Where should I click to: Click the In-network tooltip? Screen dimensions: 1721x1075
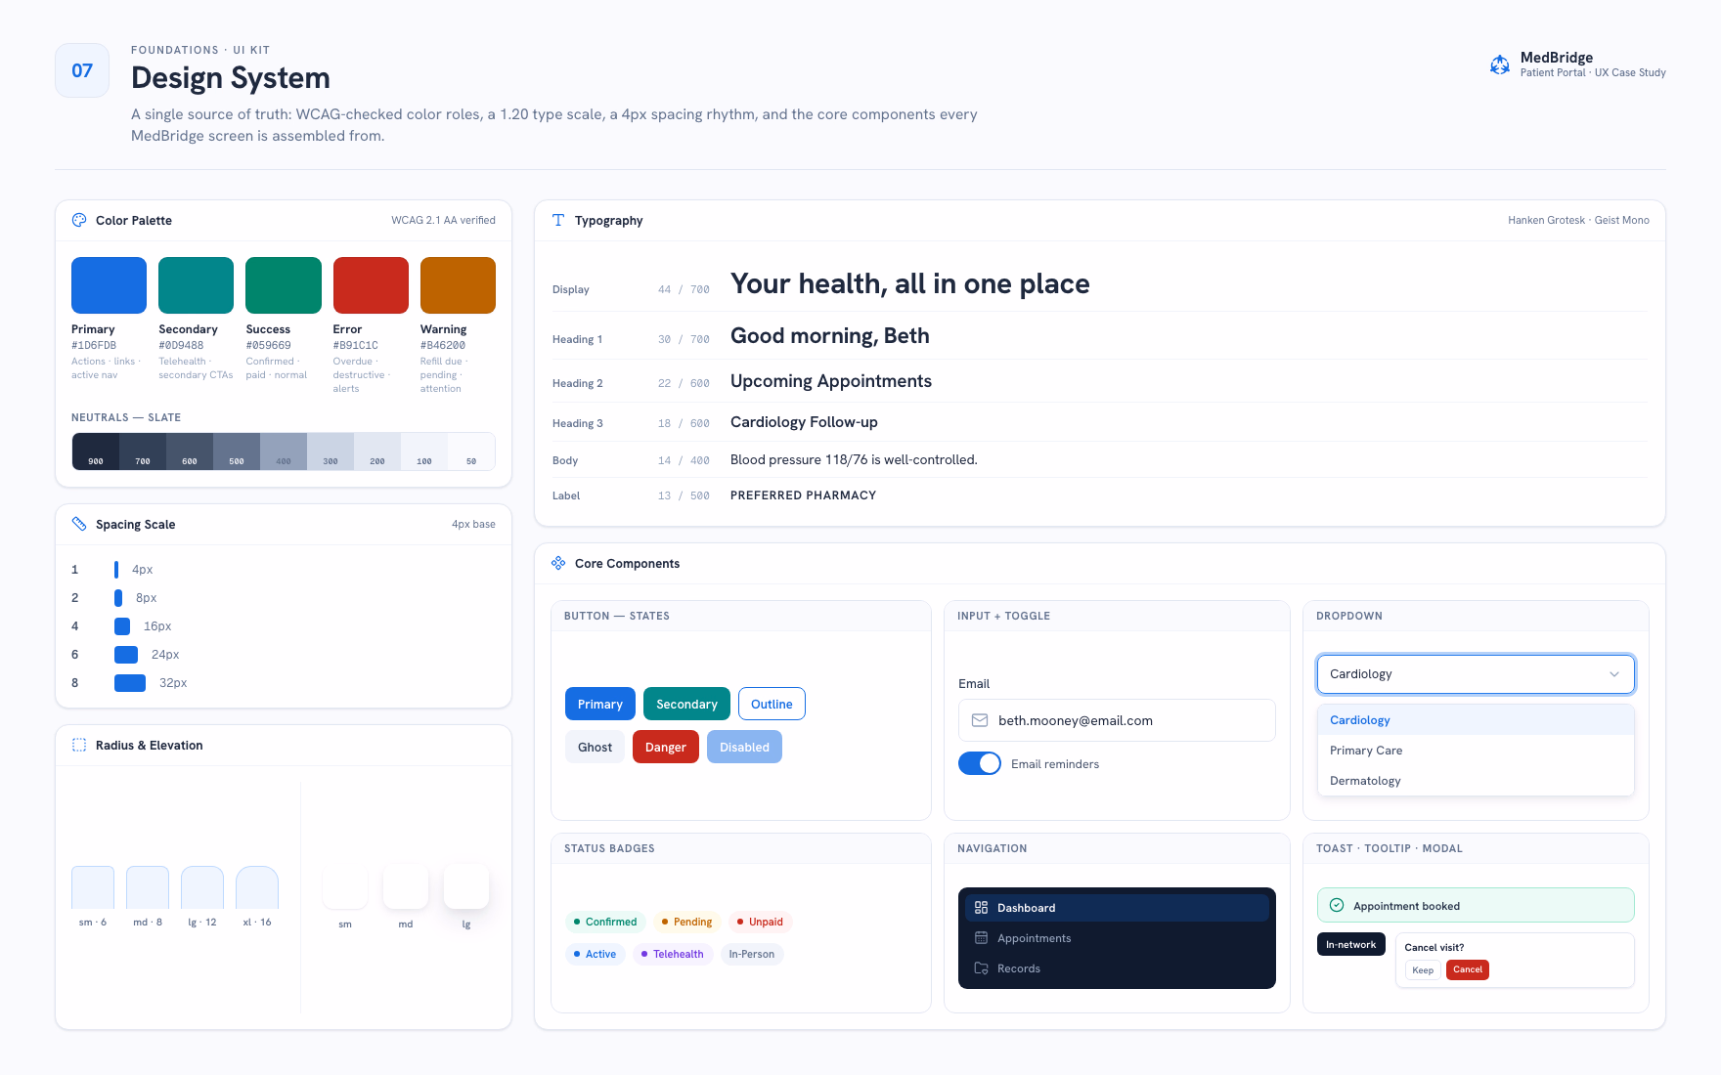point(1351,944)
